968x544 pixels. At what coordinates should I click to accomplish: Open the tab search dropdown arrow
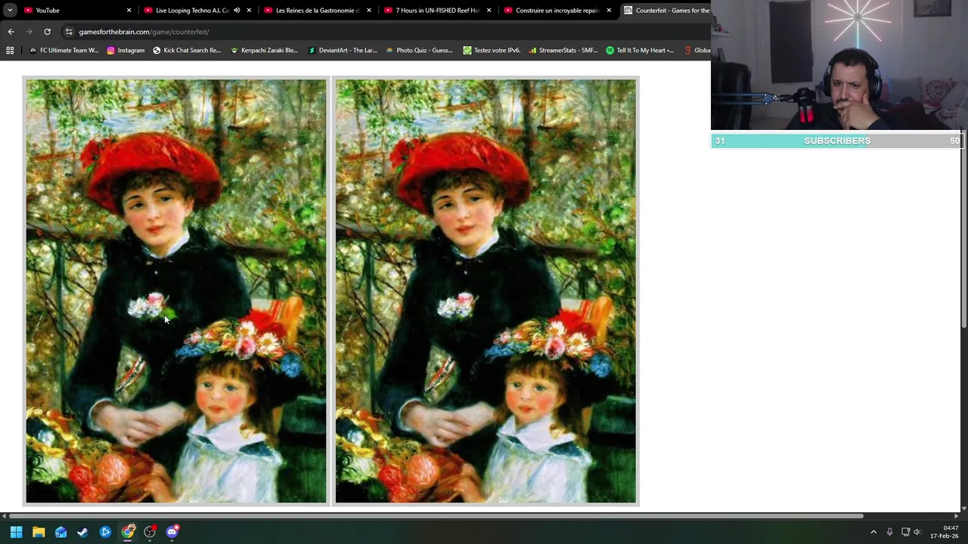point(10,11)
